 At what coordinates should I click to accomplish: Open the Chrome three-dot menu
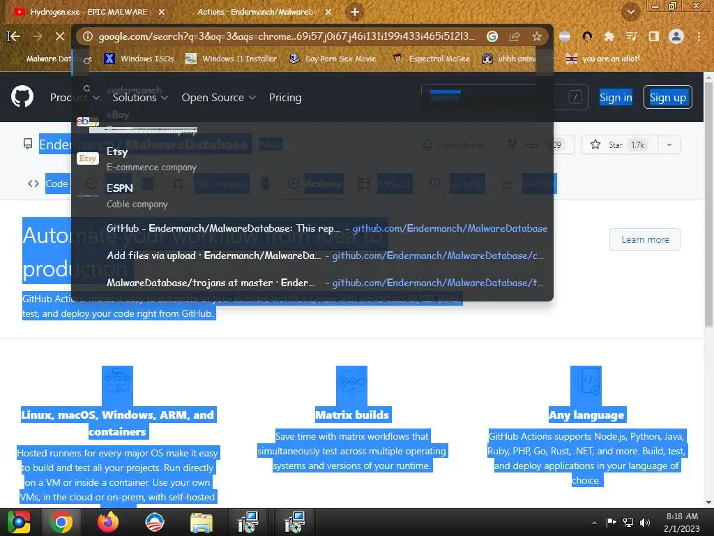(x=699, y=36)
